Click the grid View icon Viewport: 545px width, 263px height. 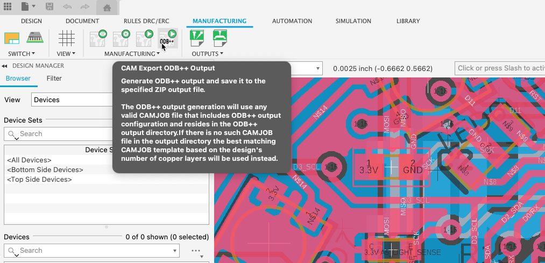[66, 38]
